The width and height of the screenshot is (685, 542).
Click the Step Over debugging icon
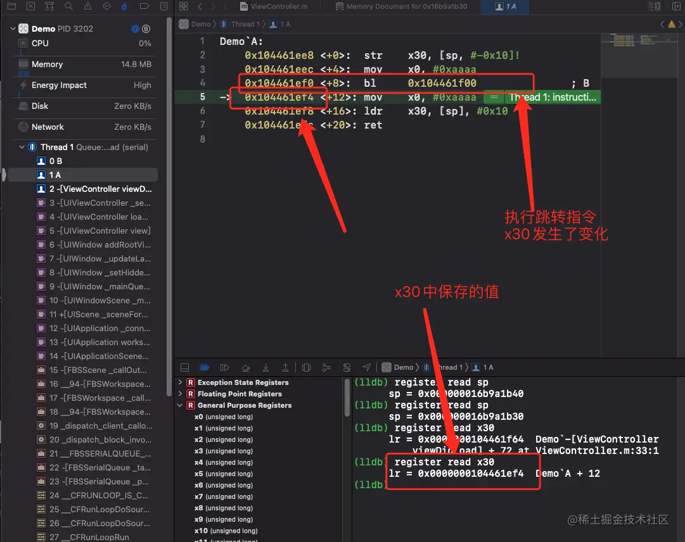click(245, 367)
